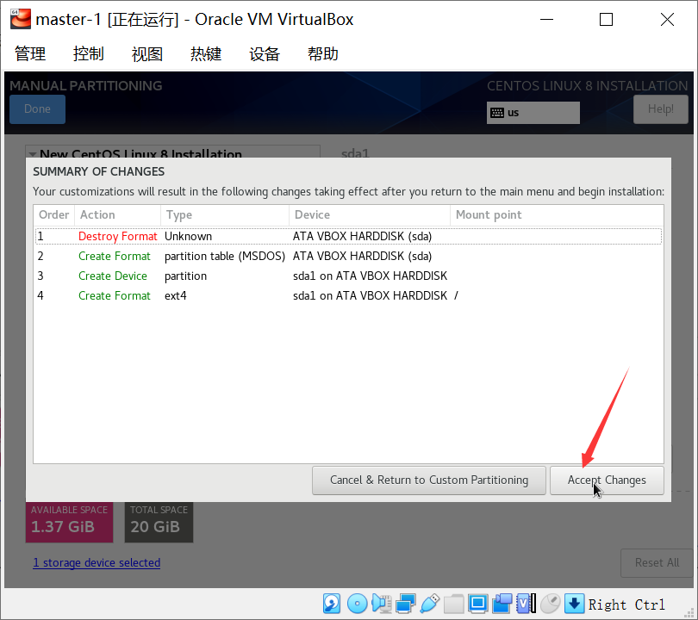698x620 pixels.
Task: Click the SUMMARY OF CHANGES heading
Action: [99, 171]
